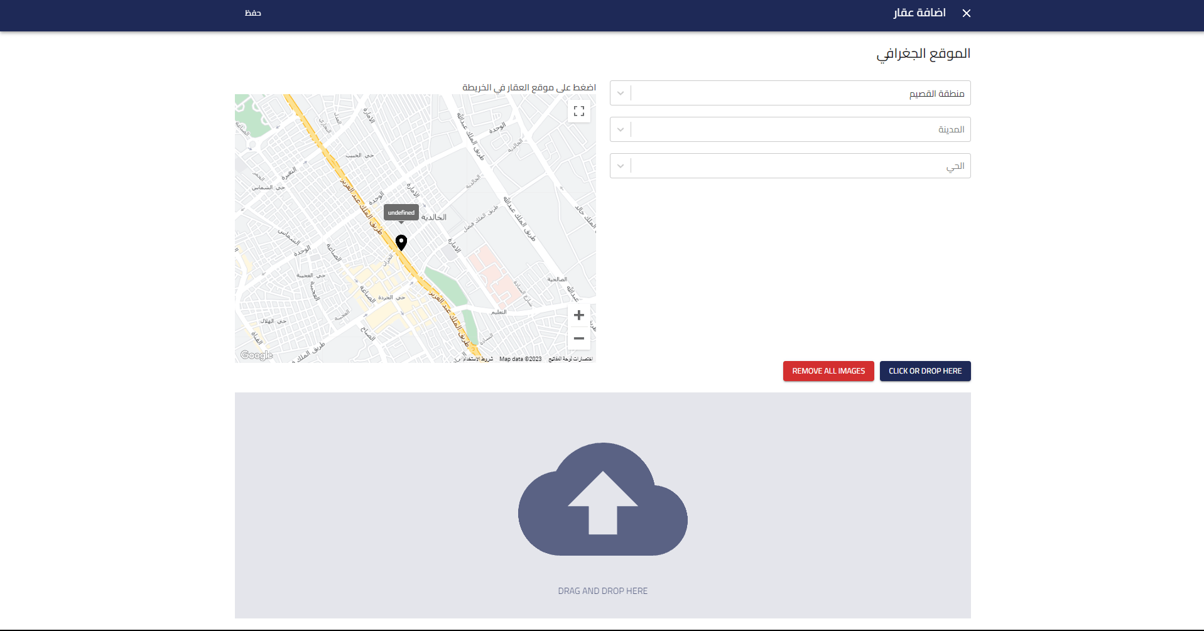The image size is (1204, 631).
Task: Open map keyboard shortcuts link
Action: (x=570, y=359)
